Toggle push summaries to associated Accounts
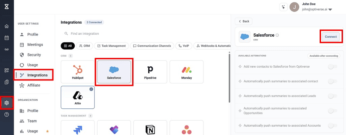The image size is (346, 135). pyautogui.click(x=332, y=126)
